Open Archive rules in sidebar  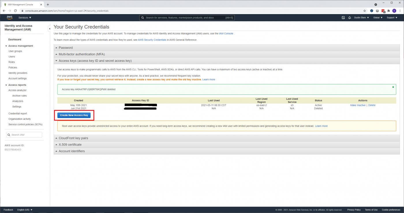(19, 96)
